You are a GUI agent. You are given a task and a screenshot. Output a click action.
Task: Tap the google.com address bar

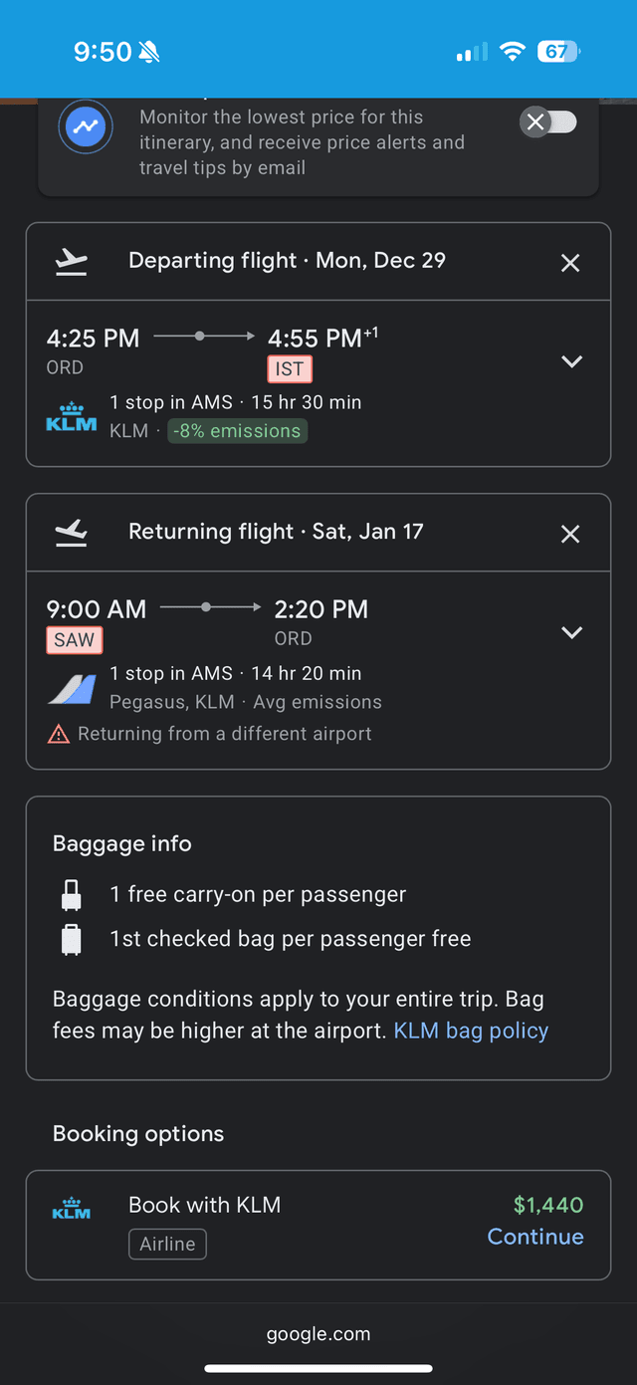(x=318, y=1334)
